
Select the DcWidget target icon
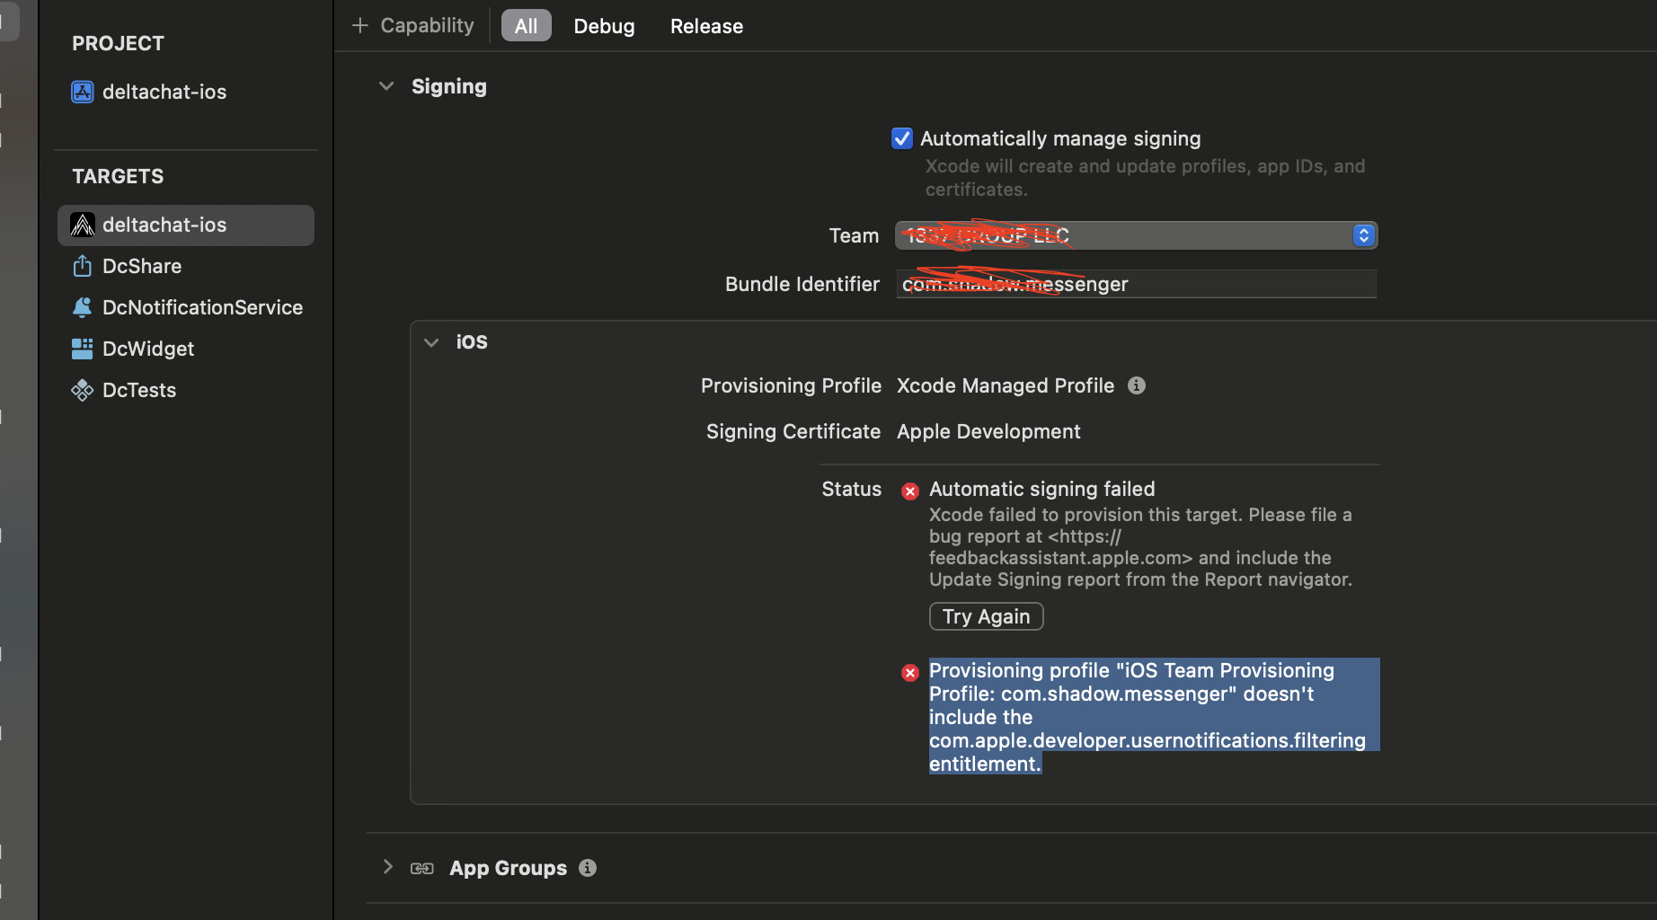(x=83, y=349)
